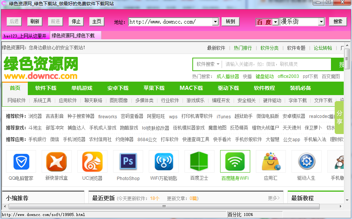Click the highlighted 百度随身WiFi icon
This screenshot has width=352, height=219.
click(235, 161)
